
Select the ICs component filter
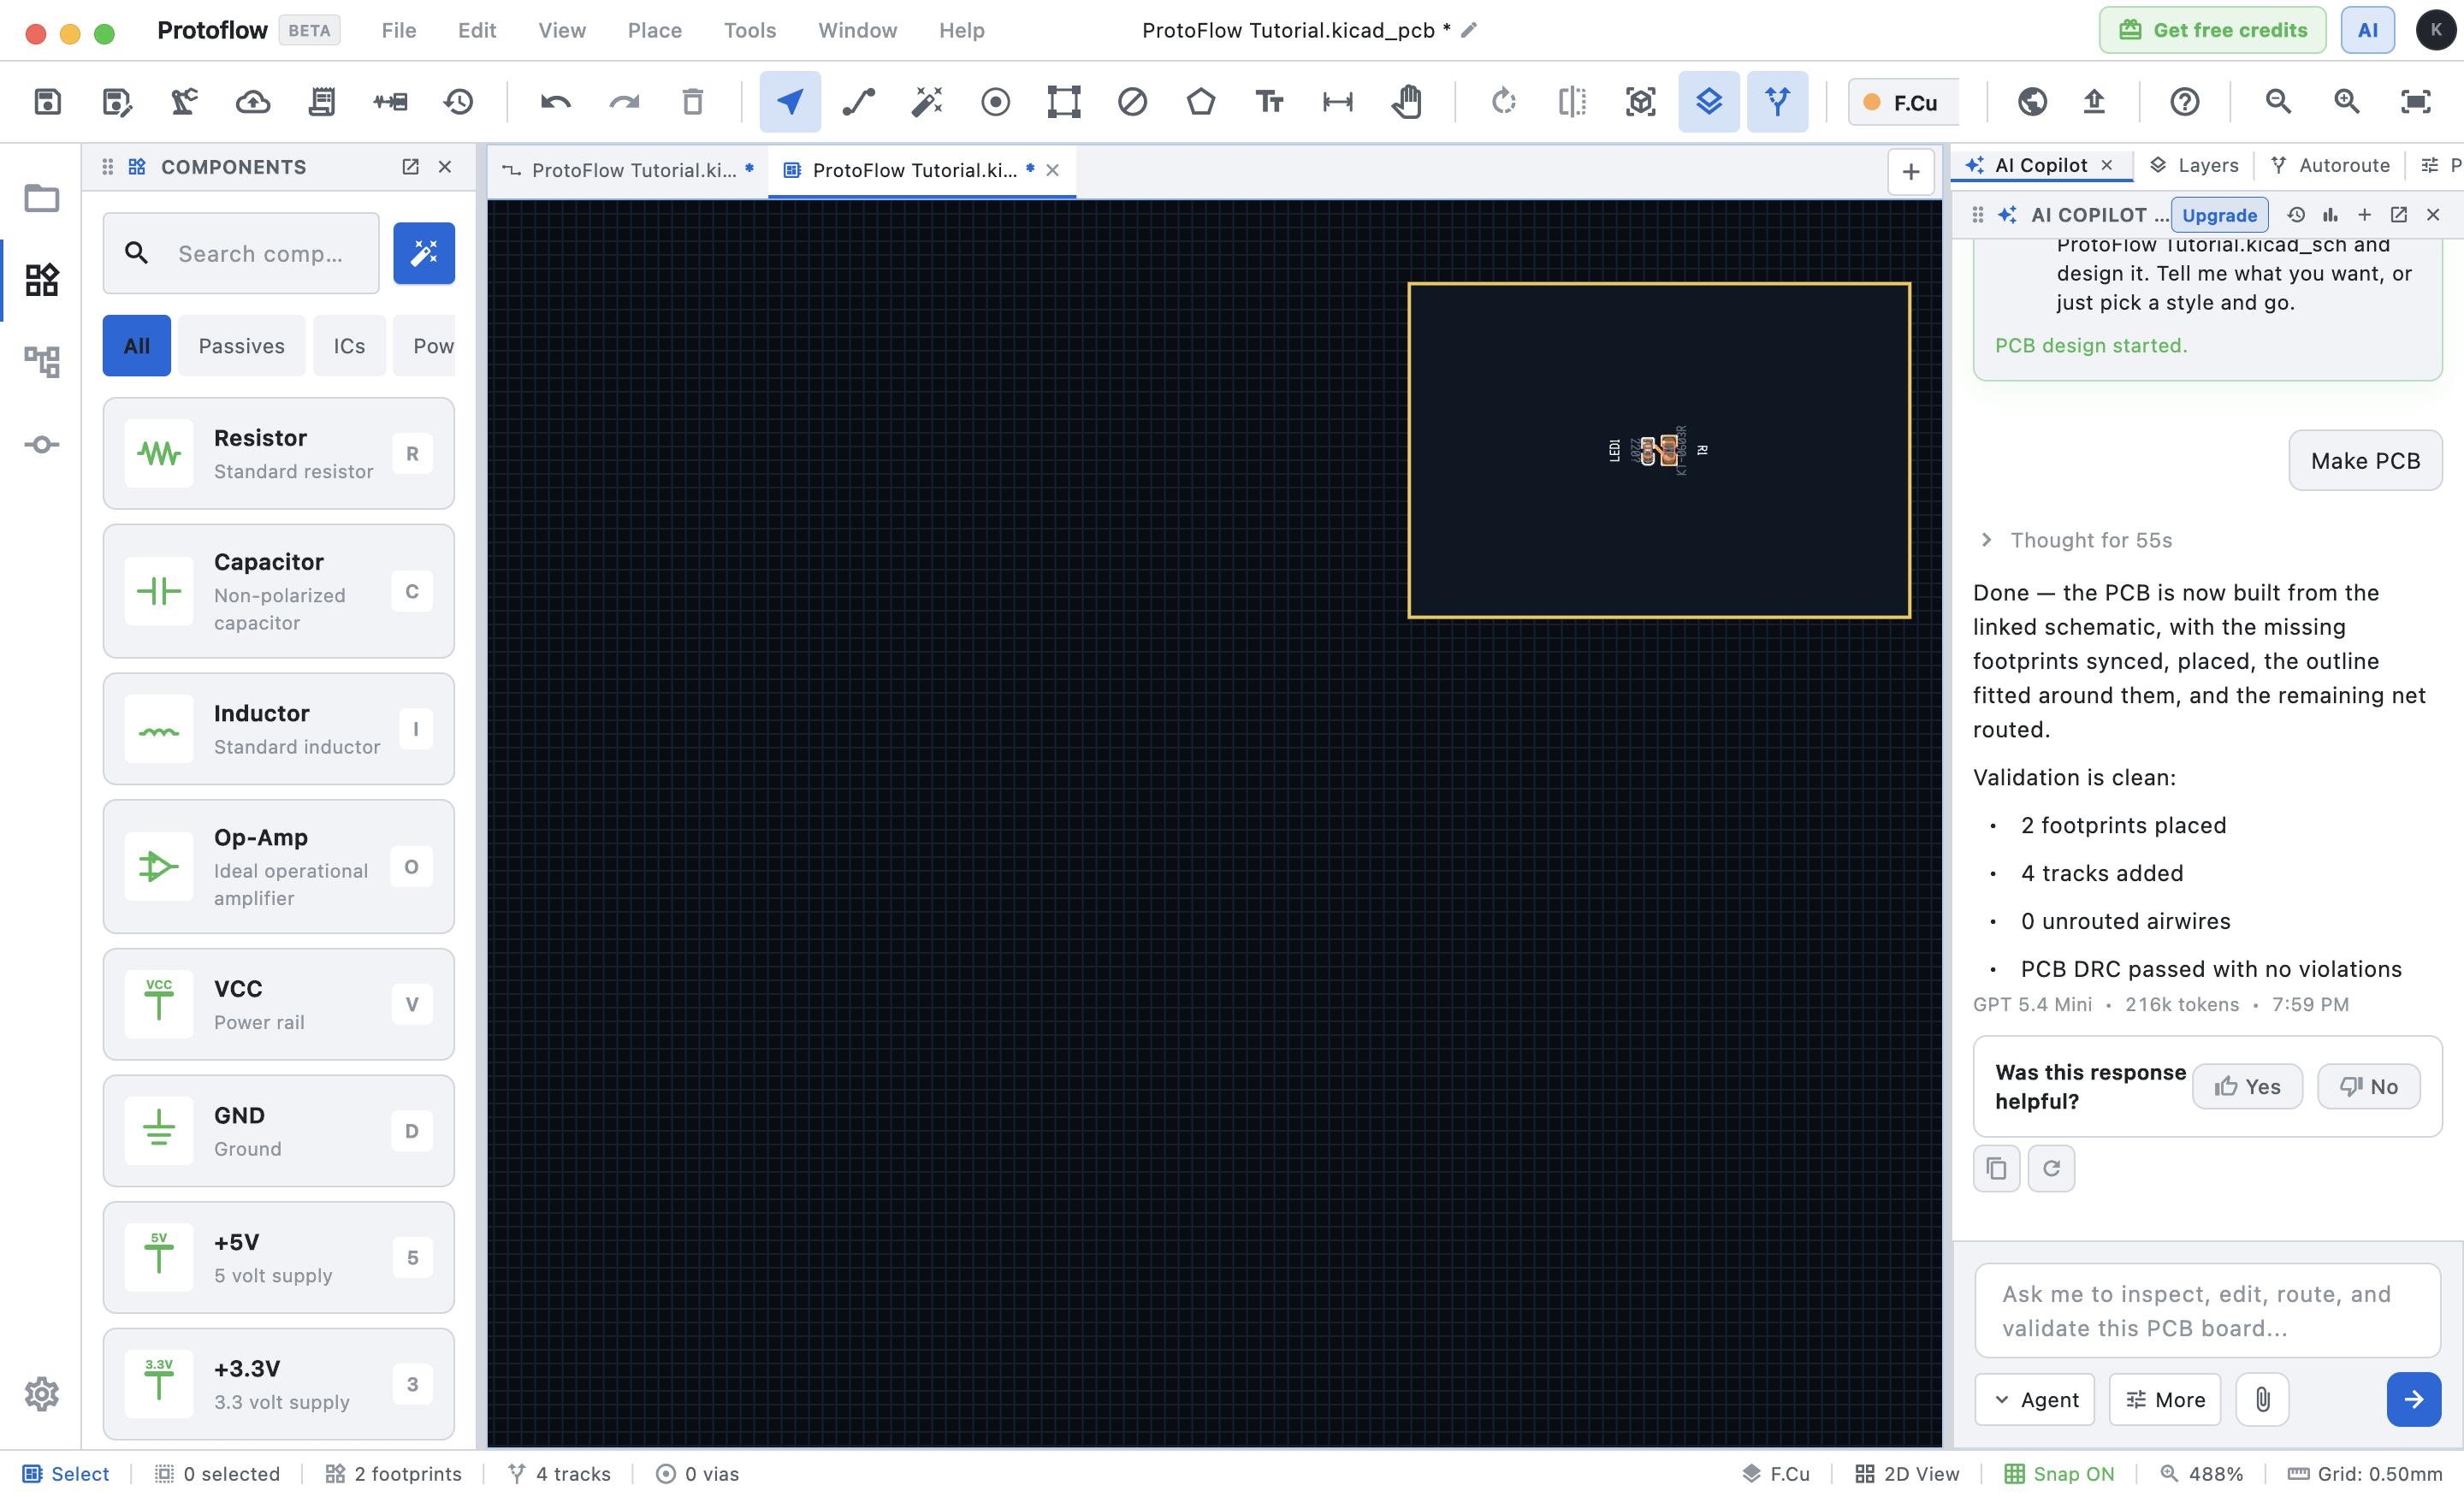[349, 345]
